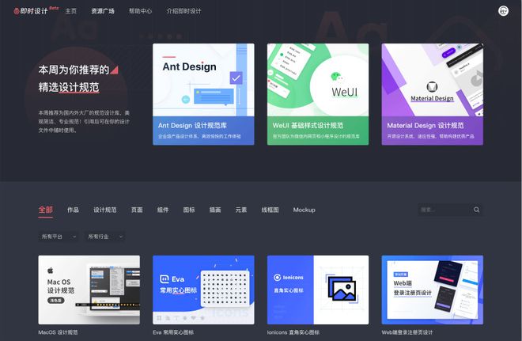Select the 插画 category tab
Viewport: 522px width, 341px height.
[x=215, y=210]
